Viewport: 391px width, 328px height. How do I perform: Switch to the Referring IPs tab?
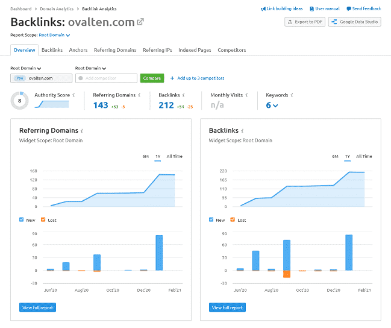pos(157,50)
